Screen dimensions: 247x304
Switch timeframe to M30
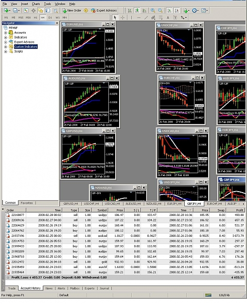pos(28,18)
